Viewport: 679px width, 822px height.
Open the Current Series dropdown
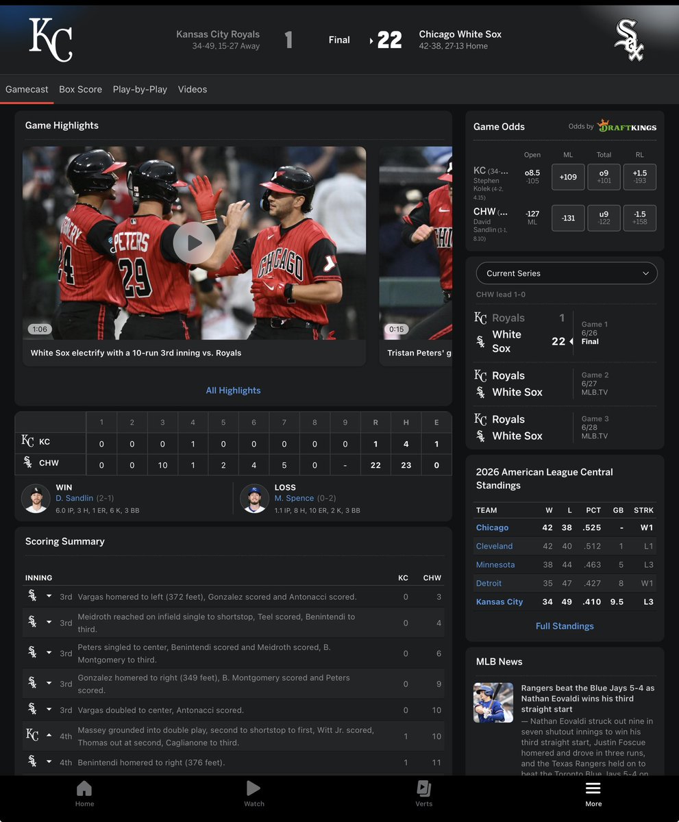(567, 273)
